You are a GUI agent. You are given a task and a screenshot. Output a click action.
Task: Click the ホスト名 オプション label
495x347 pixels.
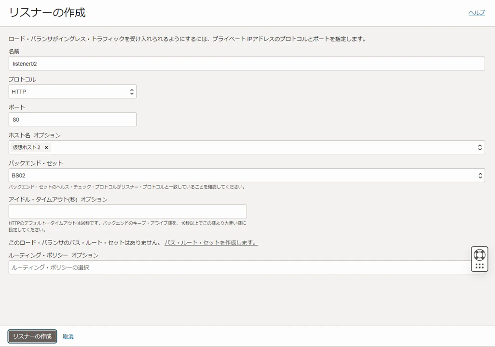tap(34, 135)
